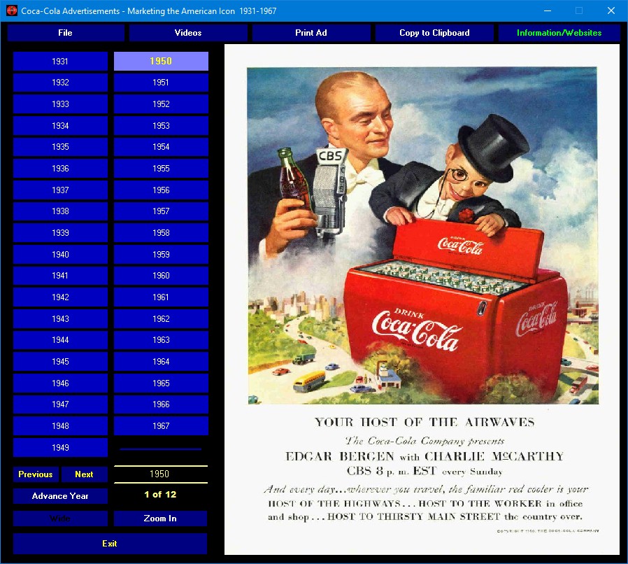The image size is (628, 564).
Task: Select the year 1937
Action: 60,190
